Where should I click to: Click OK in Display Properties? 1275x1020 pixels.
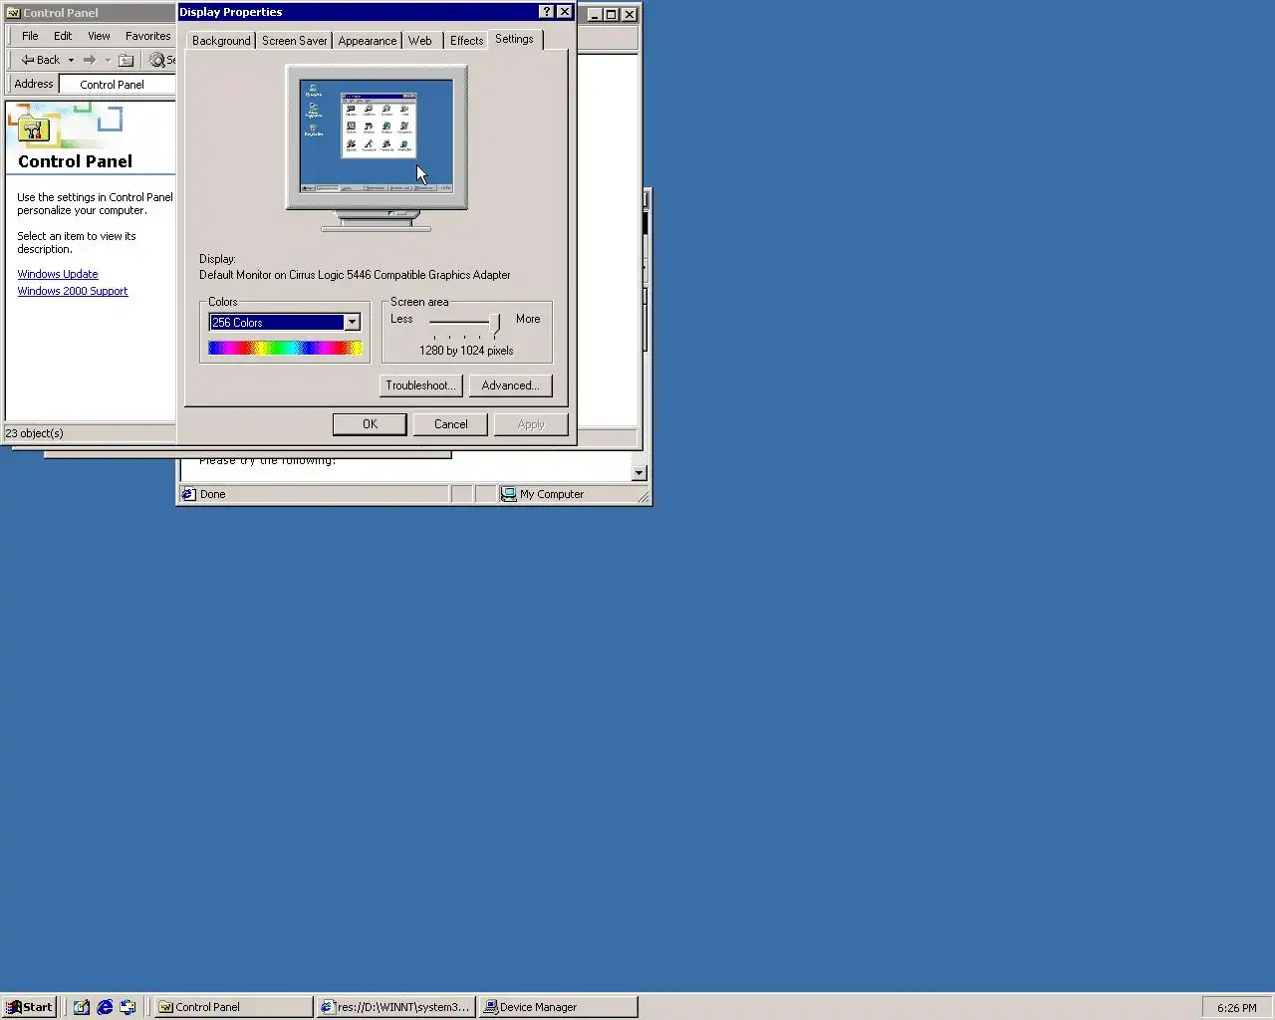pyautogui.click(x=370, y=424)
